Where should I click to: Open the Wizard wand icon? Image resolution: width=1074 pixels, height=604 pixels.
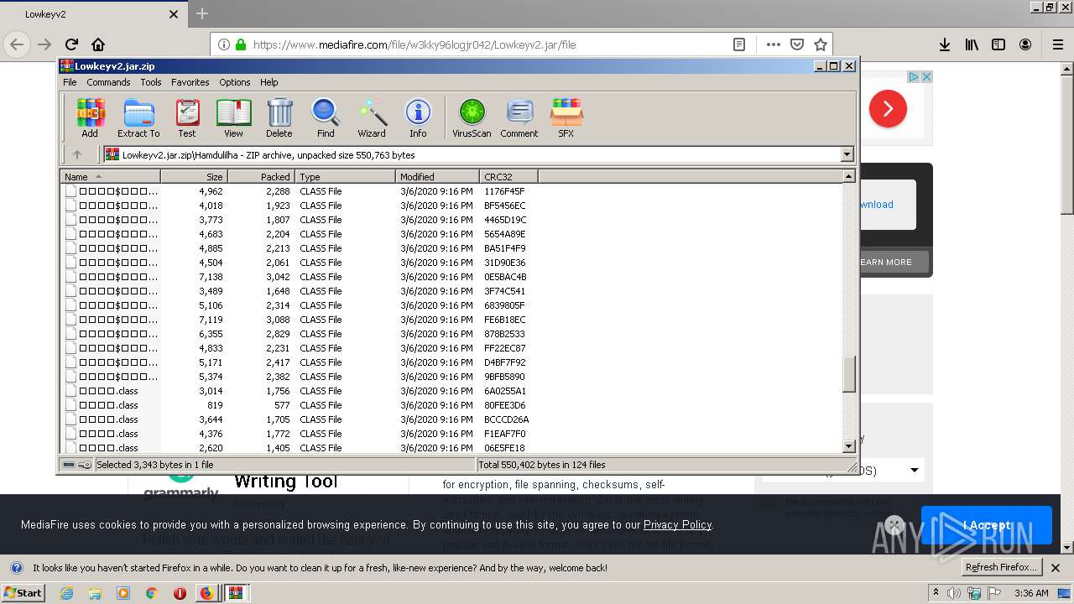(x=372, y=117)
